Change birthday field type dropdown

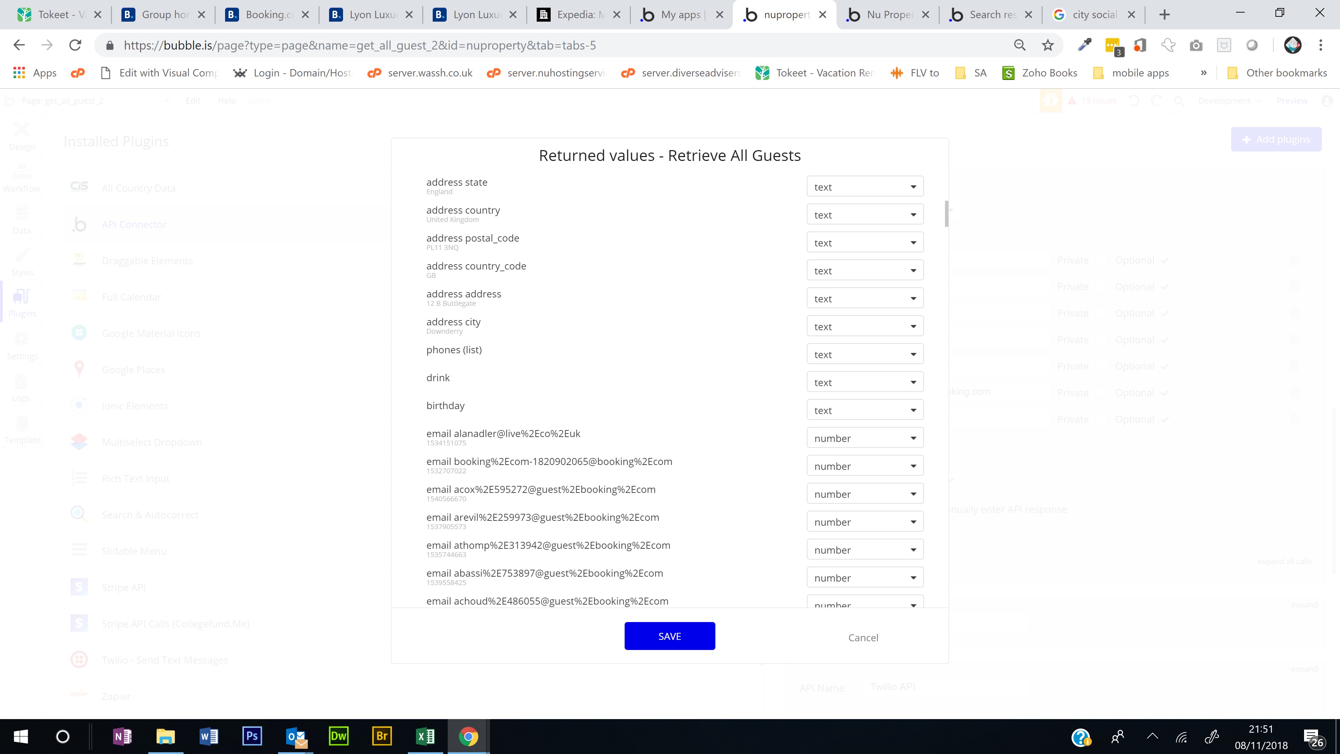point(865,410)
